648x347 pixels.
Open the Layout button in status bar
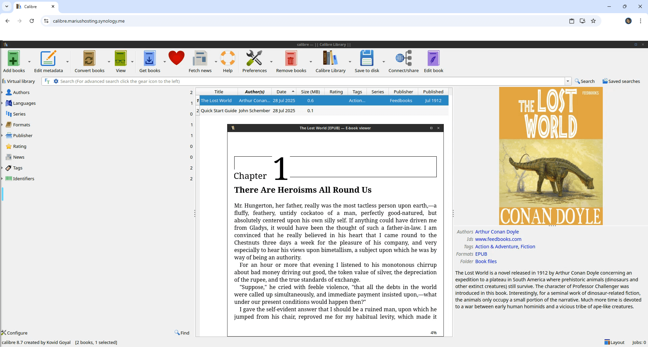tap(614, 342)
